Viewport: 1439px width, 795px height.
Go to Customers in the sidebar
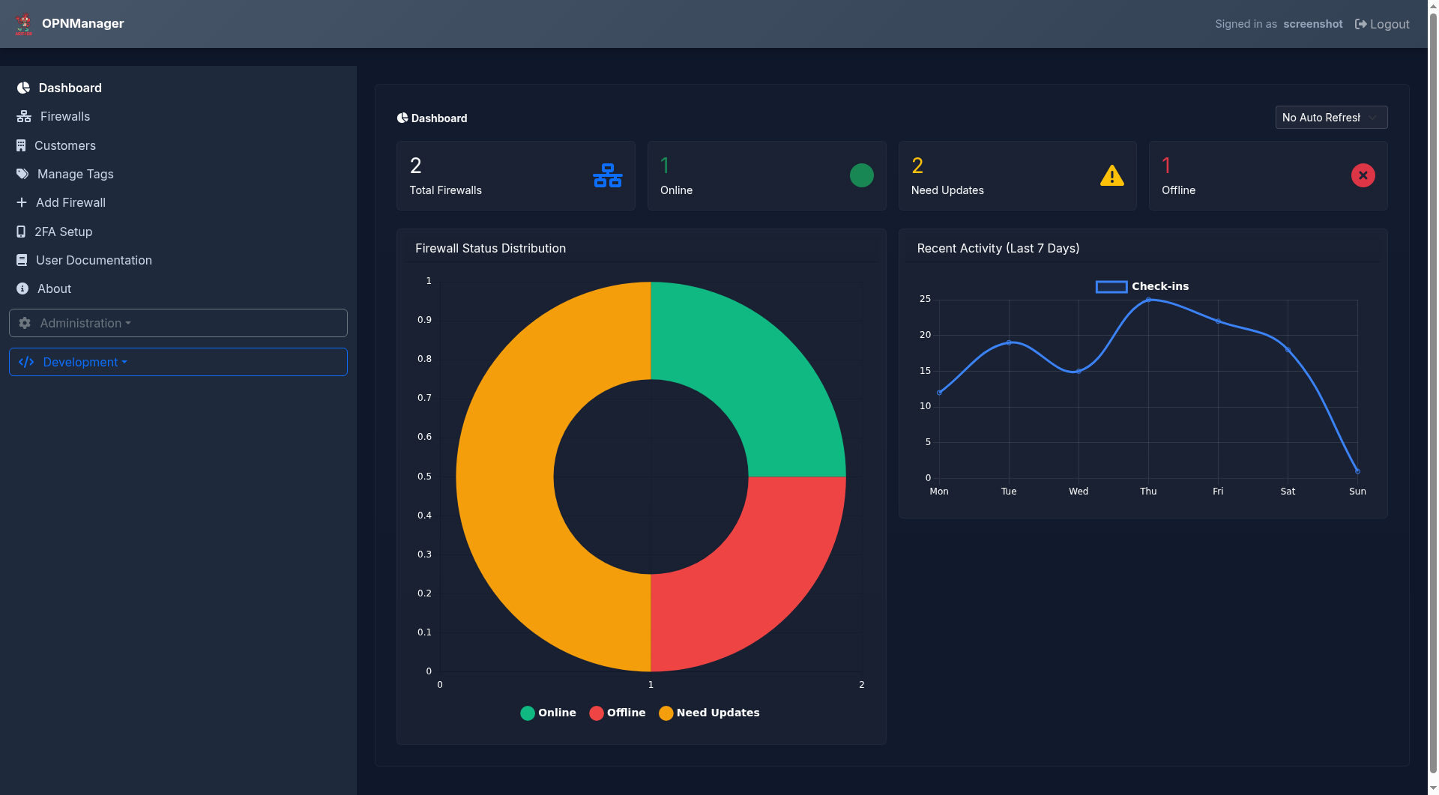pyautogui.click(x=64, y=145)
